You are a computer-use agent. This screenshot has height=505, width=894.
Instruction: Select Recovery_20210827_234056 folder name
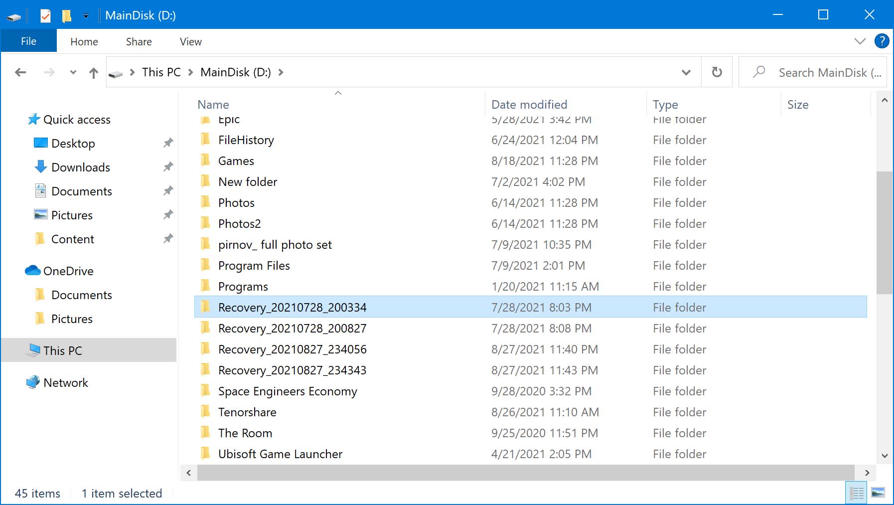(x=292, y=349)
